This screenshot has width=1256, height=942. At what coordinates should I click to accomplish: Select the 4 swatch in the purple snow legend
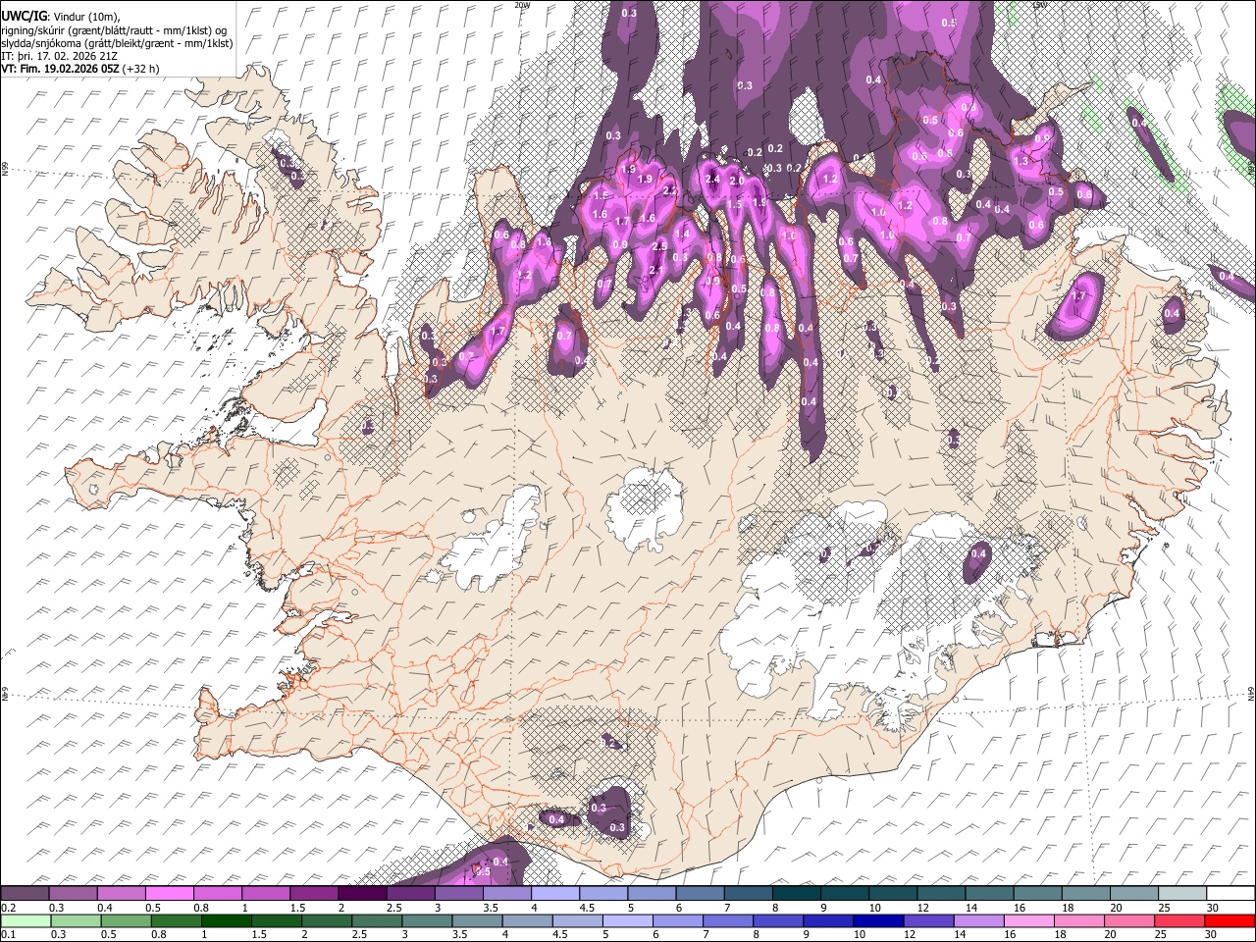555,894
